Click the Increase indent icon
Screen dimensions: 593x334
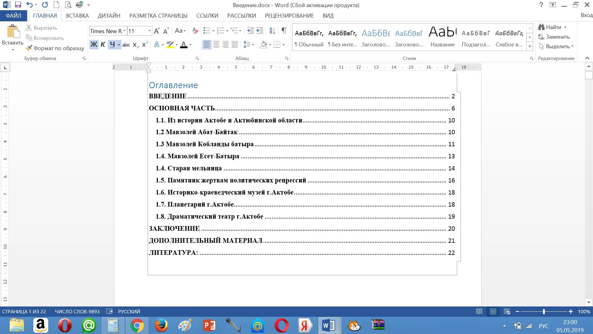261,32
